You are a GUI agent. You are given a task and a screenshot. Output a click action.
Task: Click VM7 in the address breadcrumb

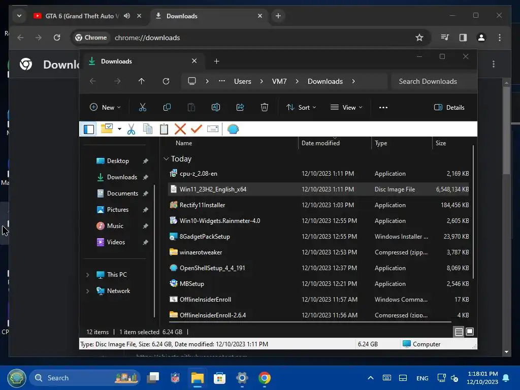click(x=279, y=81)
